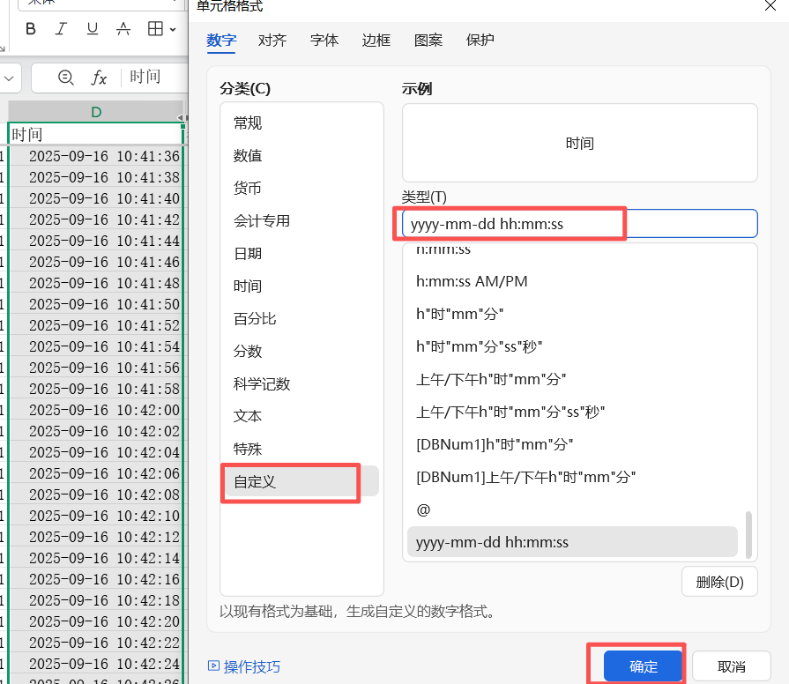Close the 单元格格式 dialog
The width and height of the screenshot is (789, 684).
[x=770, y=5]
